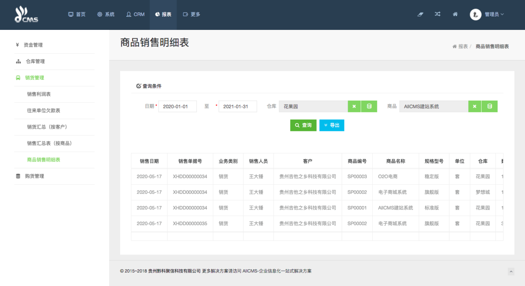Click the scroll-to-top arrow in footer

click(511, 271)
